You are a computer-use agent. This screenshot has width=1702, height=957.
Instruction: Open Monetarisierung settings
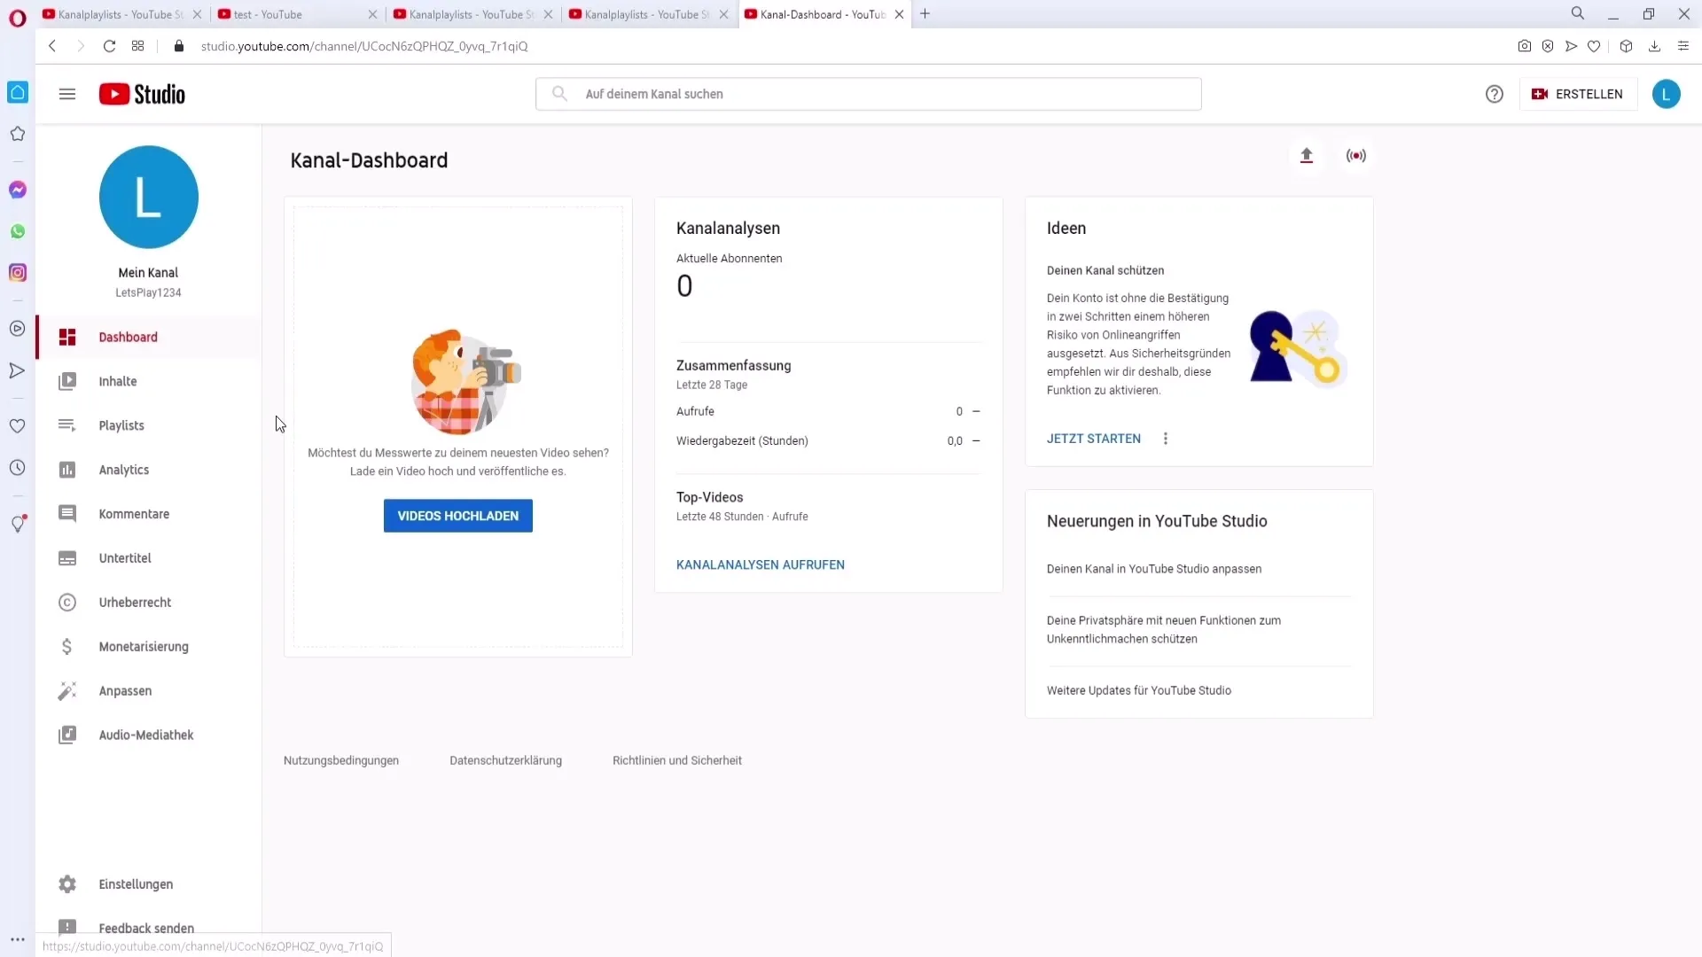144,646
